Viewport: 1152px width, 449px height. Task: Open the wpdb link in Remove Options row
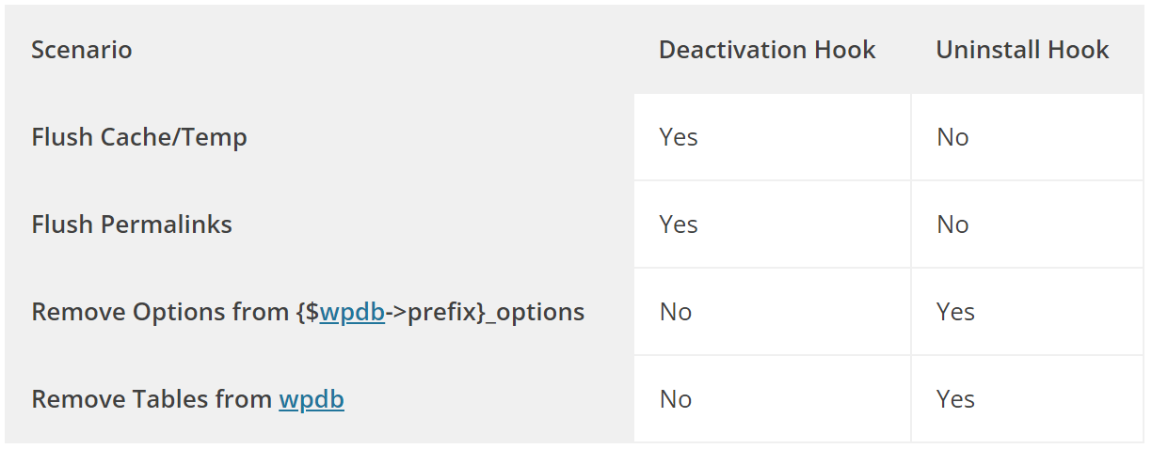(352, 312)
